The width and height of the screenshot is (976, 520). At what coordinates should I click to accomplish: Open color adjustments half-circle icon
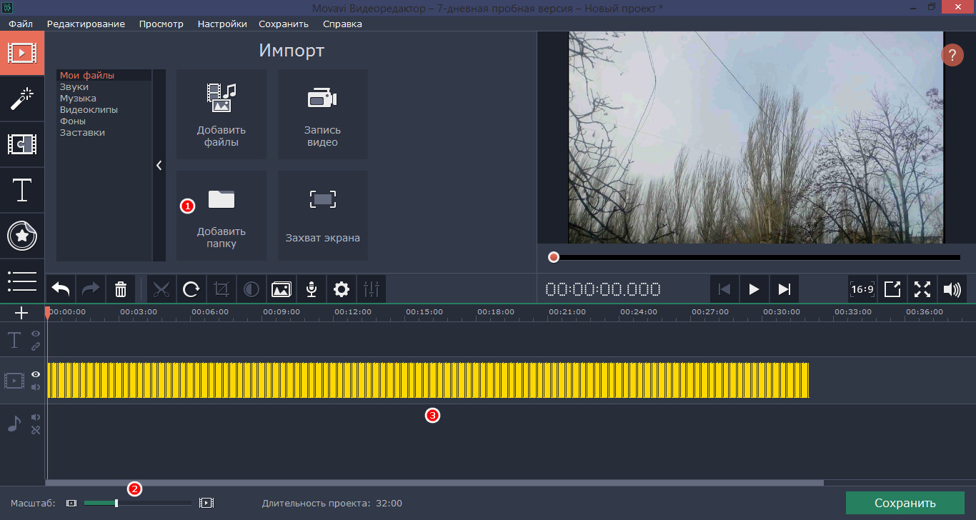click(252, 289)
